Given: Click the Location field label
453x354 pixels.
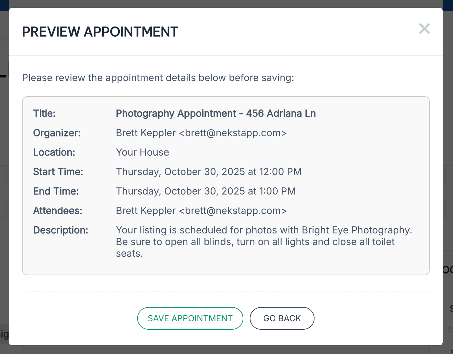Looking at the screenshot, I should 54,152.
